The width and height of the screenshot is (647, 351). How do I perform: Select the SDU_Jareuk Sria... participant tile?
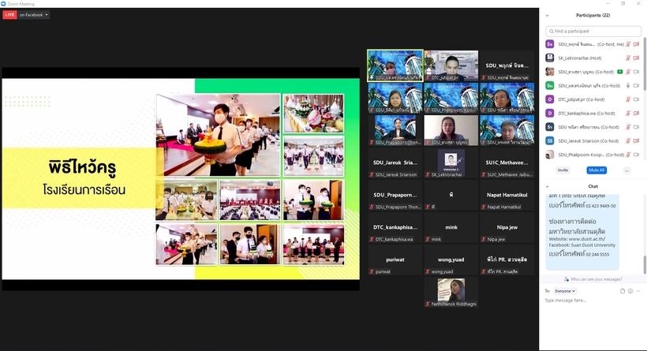tap(395, 162)
